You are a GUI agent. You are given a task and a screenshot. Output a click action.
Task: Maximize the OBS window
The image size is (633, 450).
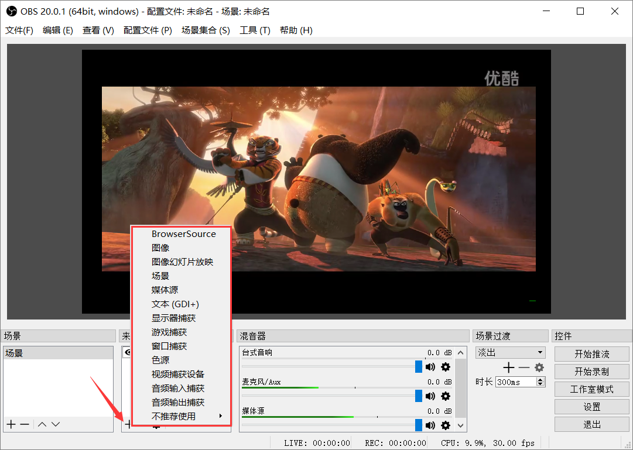580,11
